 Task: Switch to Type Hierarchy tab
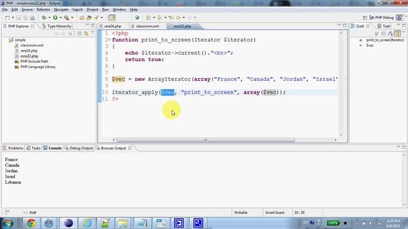coord(57,26)
